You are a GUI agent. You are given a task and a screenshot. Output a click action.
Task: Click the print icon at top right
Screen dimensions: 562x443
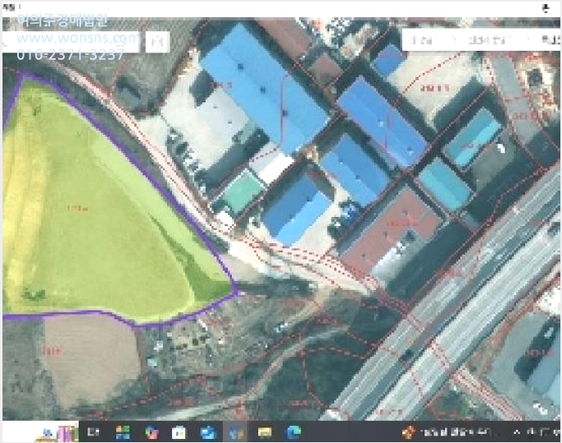(546, 8)
